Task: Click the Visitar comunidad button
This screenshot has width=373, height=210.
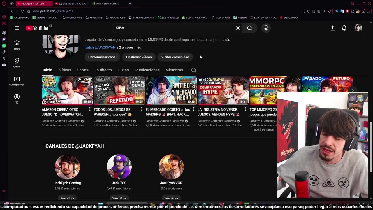Action: [x=175, y=57]
